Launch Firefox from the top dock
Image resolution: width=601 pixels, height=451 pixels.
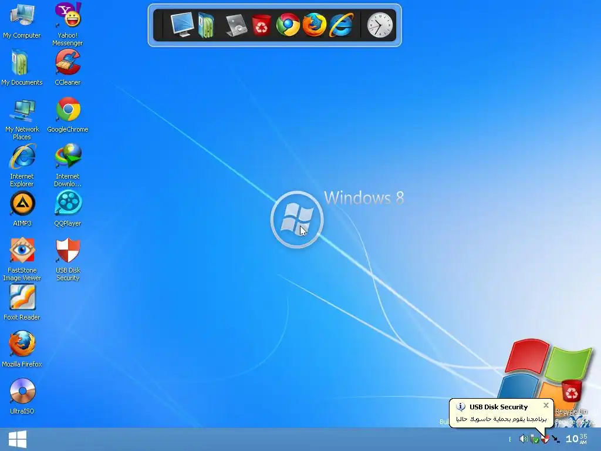pos(315,25)
